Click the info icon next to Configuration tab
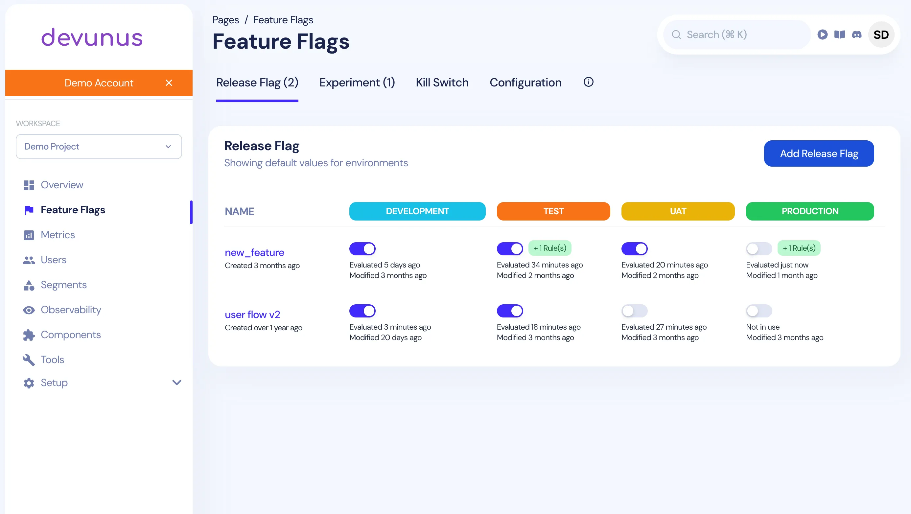This screenshot has width=911, height=514. click(x=588, y=82)
